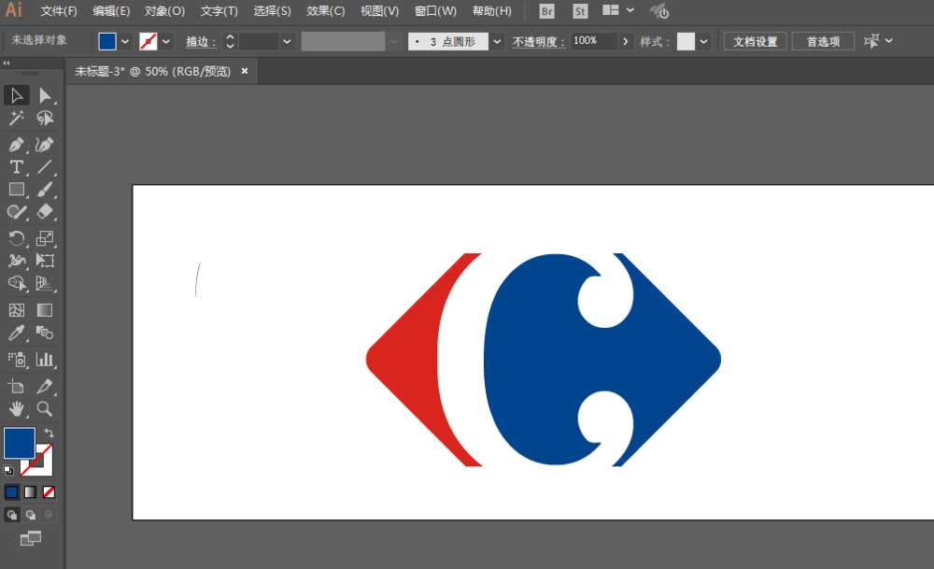Viewport: 934px width, 569px height.
Task: Activate the Zoom tool
Action: tap(44, 409)
